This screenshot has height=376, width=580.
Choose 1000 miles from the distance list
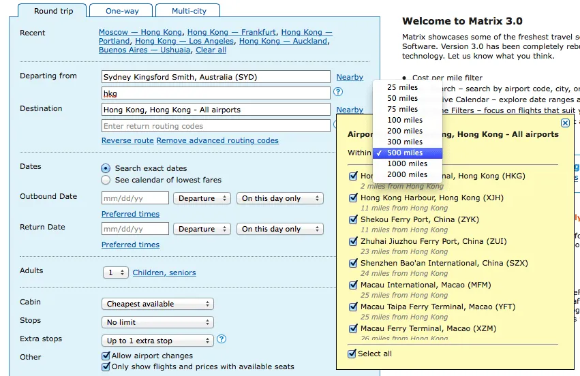[408, 163]
